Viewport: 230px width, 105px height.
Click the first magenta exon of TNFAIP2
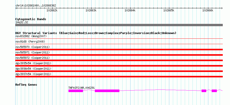tap(76, 91)
